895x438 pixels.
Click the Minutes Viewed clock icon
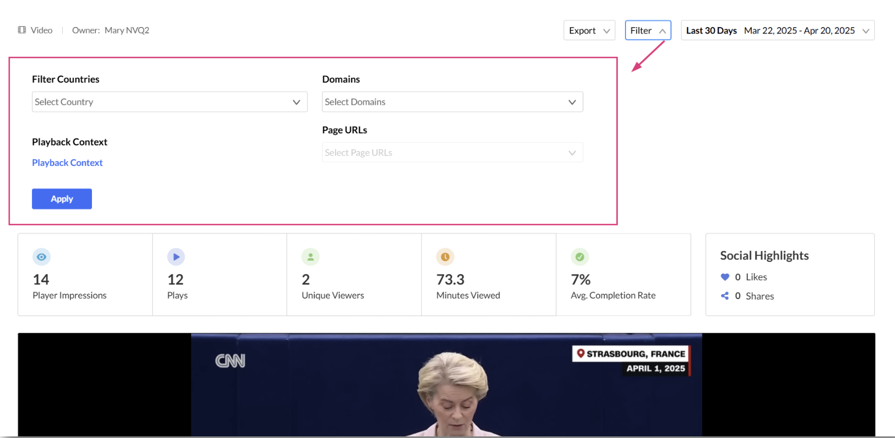[x=445, y=257]
